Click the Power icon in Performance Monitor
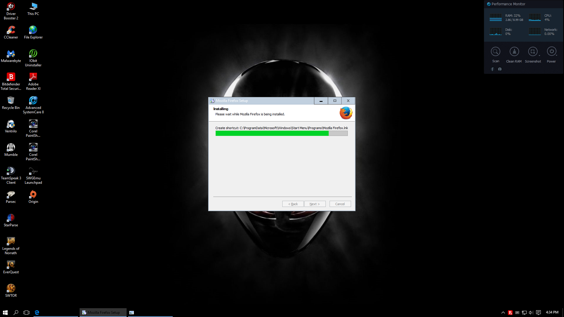Image resolution: width=564 pixels, height=317 pixels. (x=551, y=52)
